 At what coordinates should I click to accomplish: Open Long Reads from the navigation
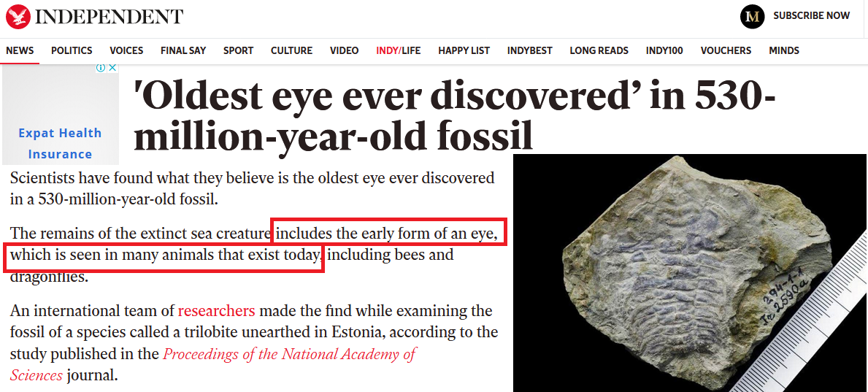599,50
